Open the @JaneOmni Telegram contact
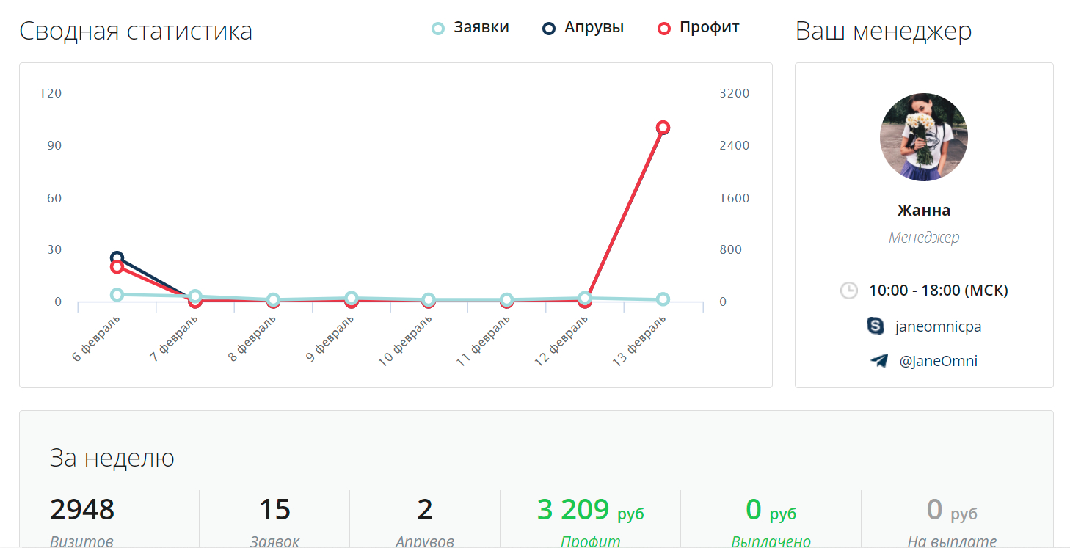The image size is (1070, 548). click(x=939, y=361)
